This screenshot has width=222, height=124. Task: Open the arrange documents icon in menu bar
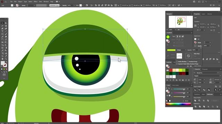[x=57, y=1]
